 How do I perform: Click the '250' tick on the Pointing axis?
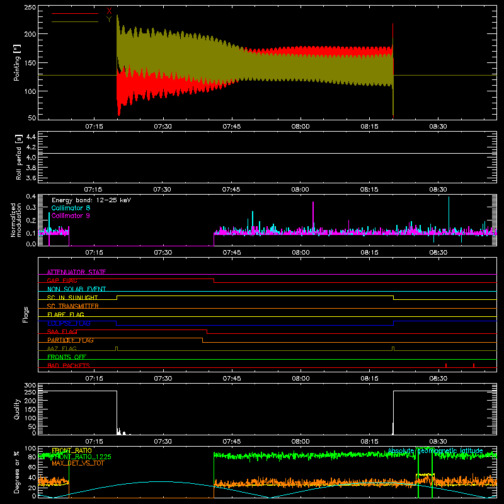click(30, 8)
